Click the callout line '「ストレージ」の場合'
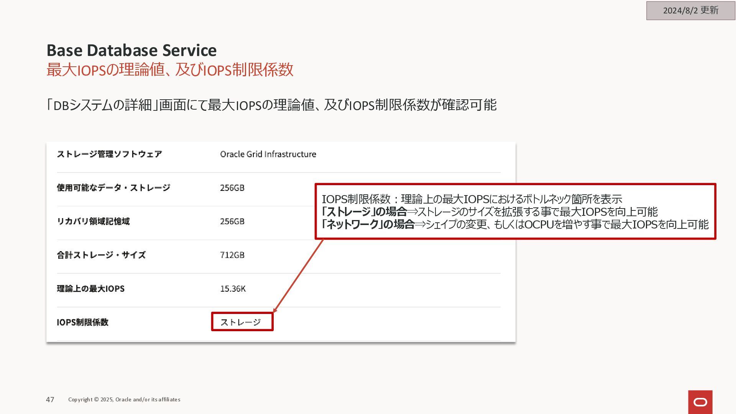736x414 pixels. click(x=490, y=212)
